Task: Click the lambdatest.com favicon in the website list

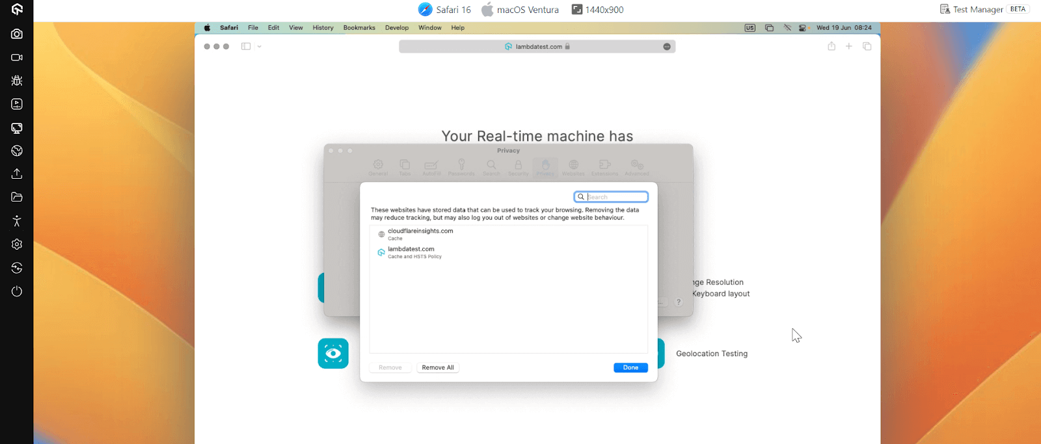Action: [381, 252]
